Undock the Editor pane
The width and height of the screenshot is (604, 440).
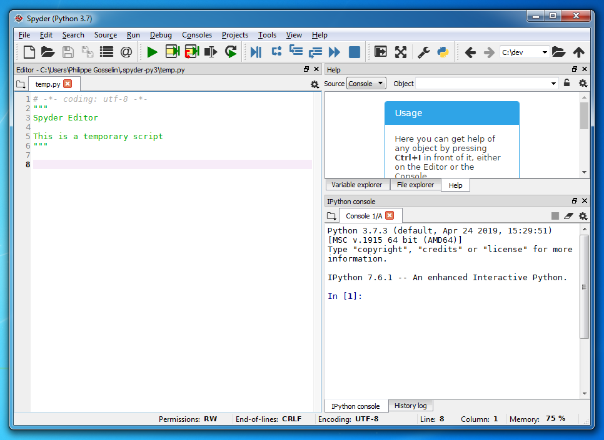click(x=306, y=69)
